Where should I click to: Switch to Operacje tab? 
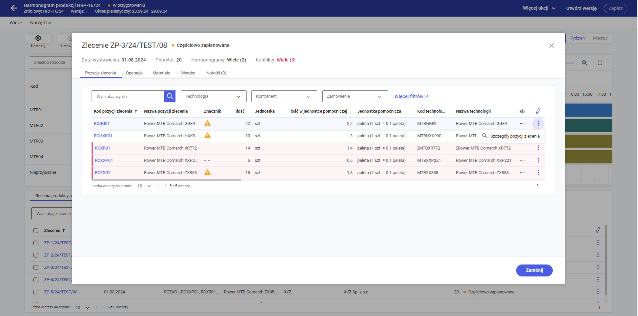(x=134, y=73)
